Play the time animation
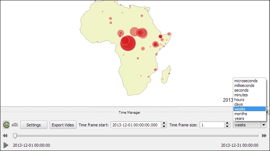 click(6, 145)
